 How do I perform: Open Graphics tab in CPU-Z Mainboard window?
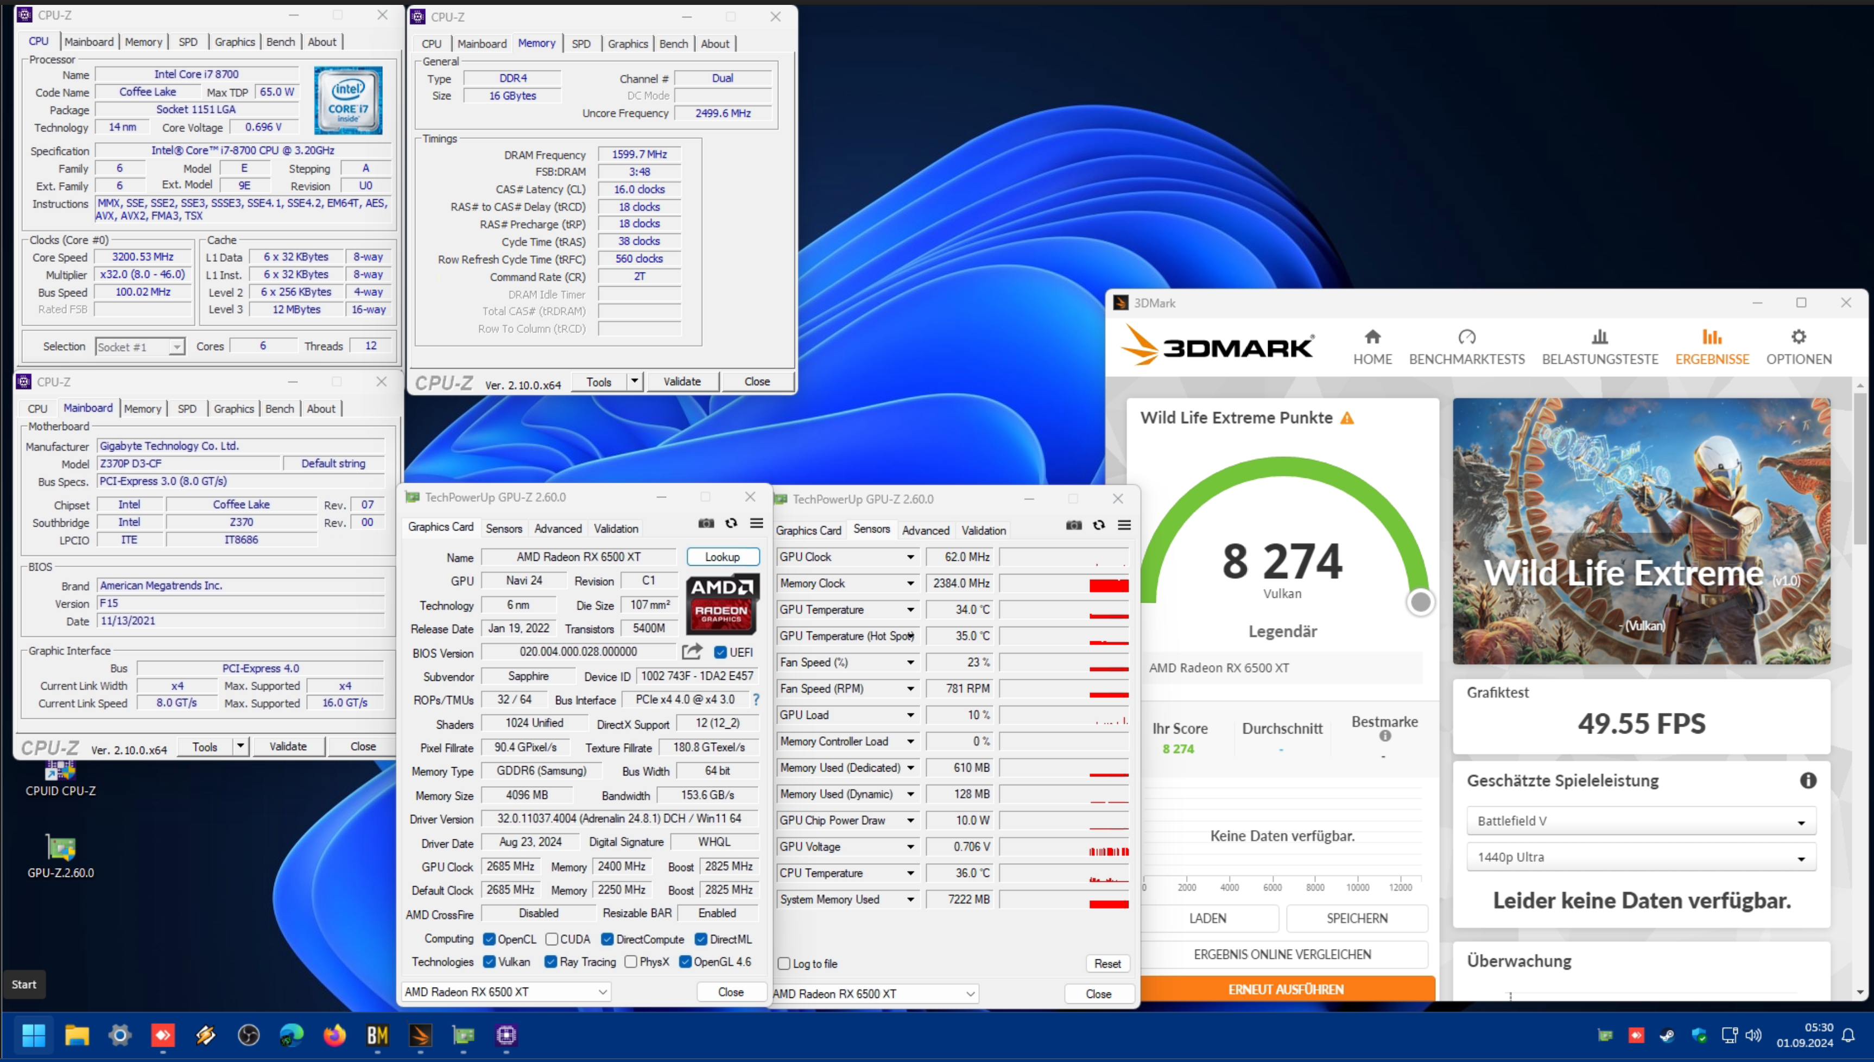233,409
